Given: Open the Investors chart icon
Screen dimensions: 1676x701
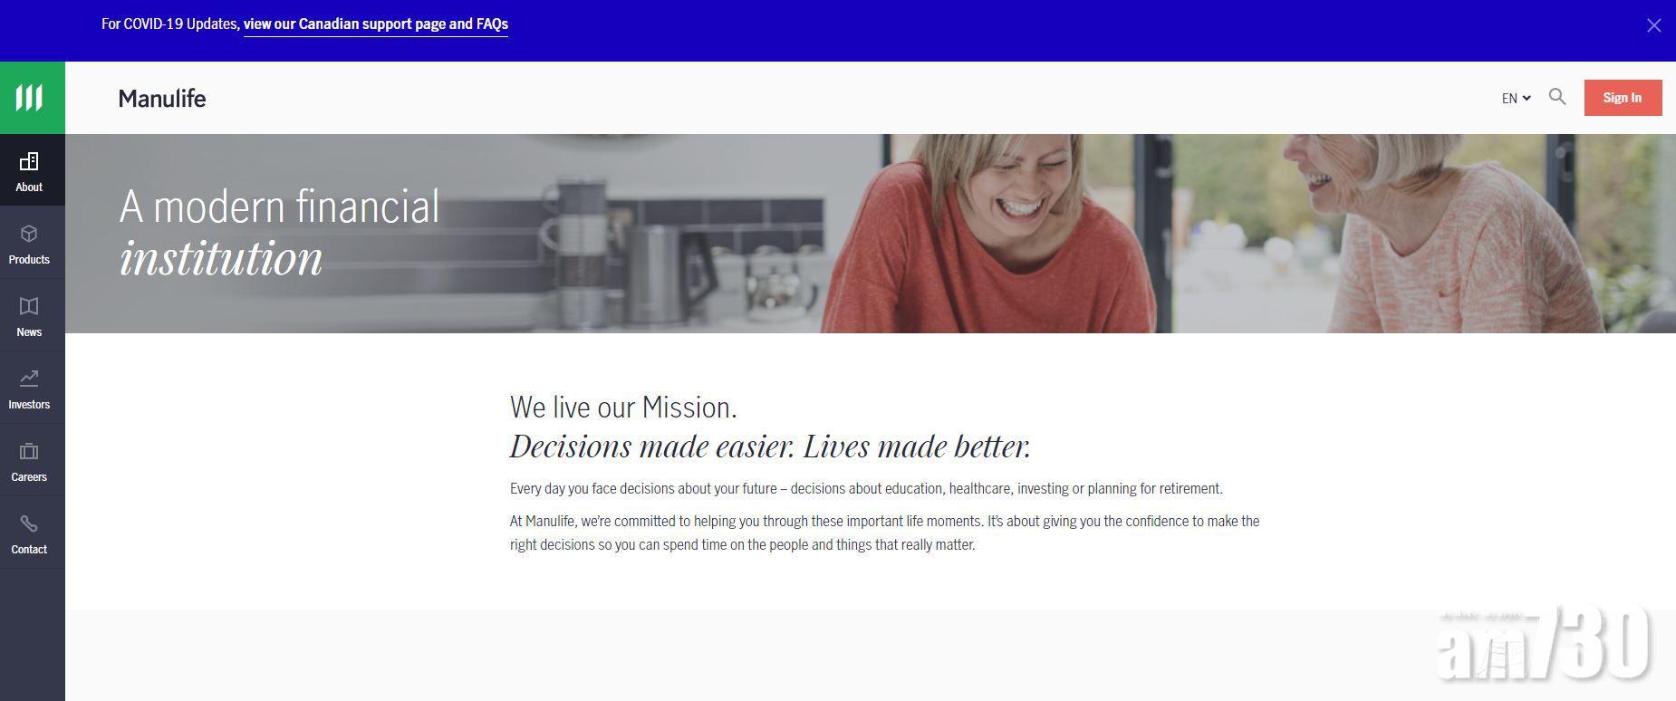Looking at the screenshot, I should coord(29,379).
